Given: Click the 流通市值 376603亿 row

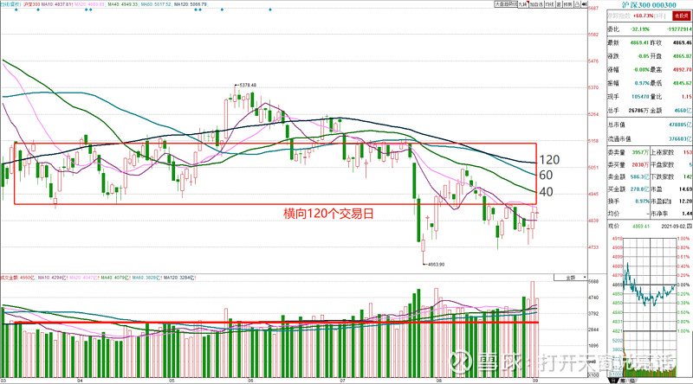Looking at the screenshot, I should click(x=649, y=138).
